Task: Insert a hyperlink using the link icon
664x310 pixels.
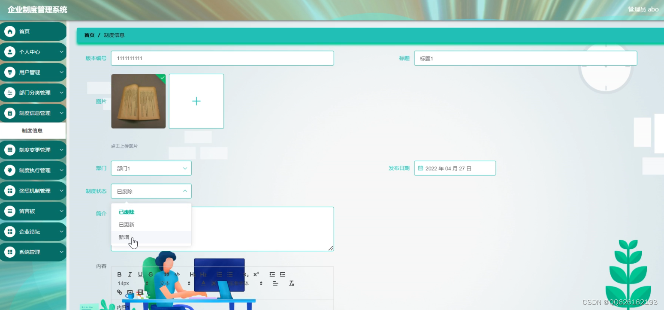Action: [119, 292]
